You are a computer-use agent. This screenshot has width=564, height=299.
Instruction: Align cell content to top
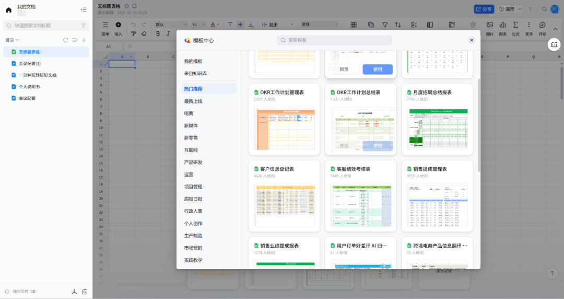(x=230, y=25)
